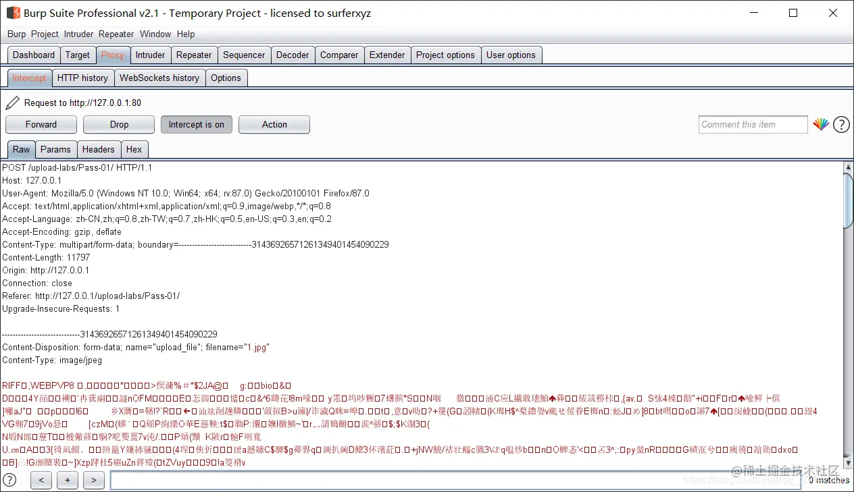
Task: Minimize the Burp Suite window
Action: tap(754, 13)
